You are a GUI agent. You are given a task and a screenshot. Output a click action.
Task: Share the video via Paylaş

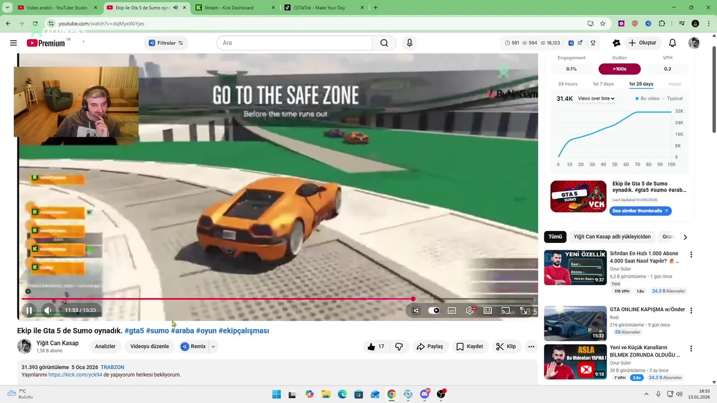tap(430, 346)
